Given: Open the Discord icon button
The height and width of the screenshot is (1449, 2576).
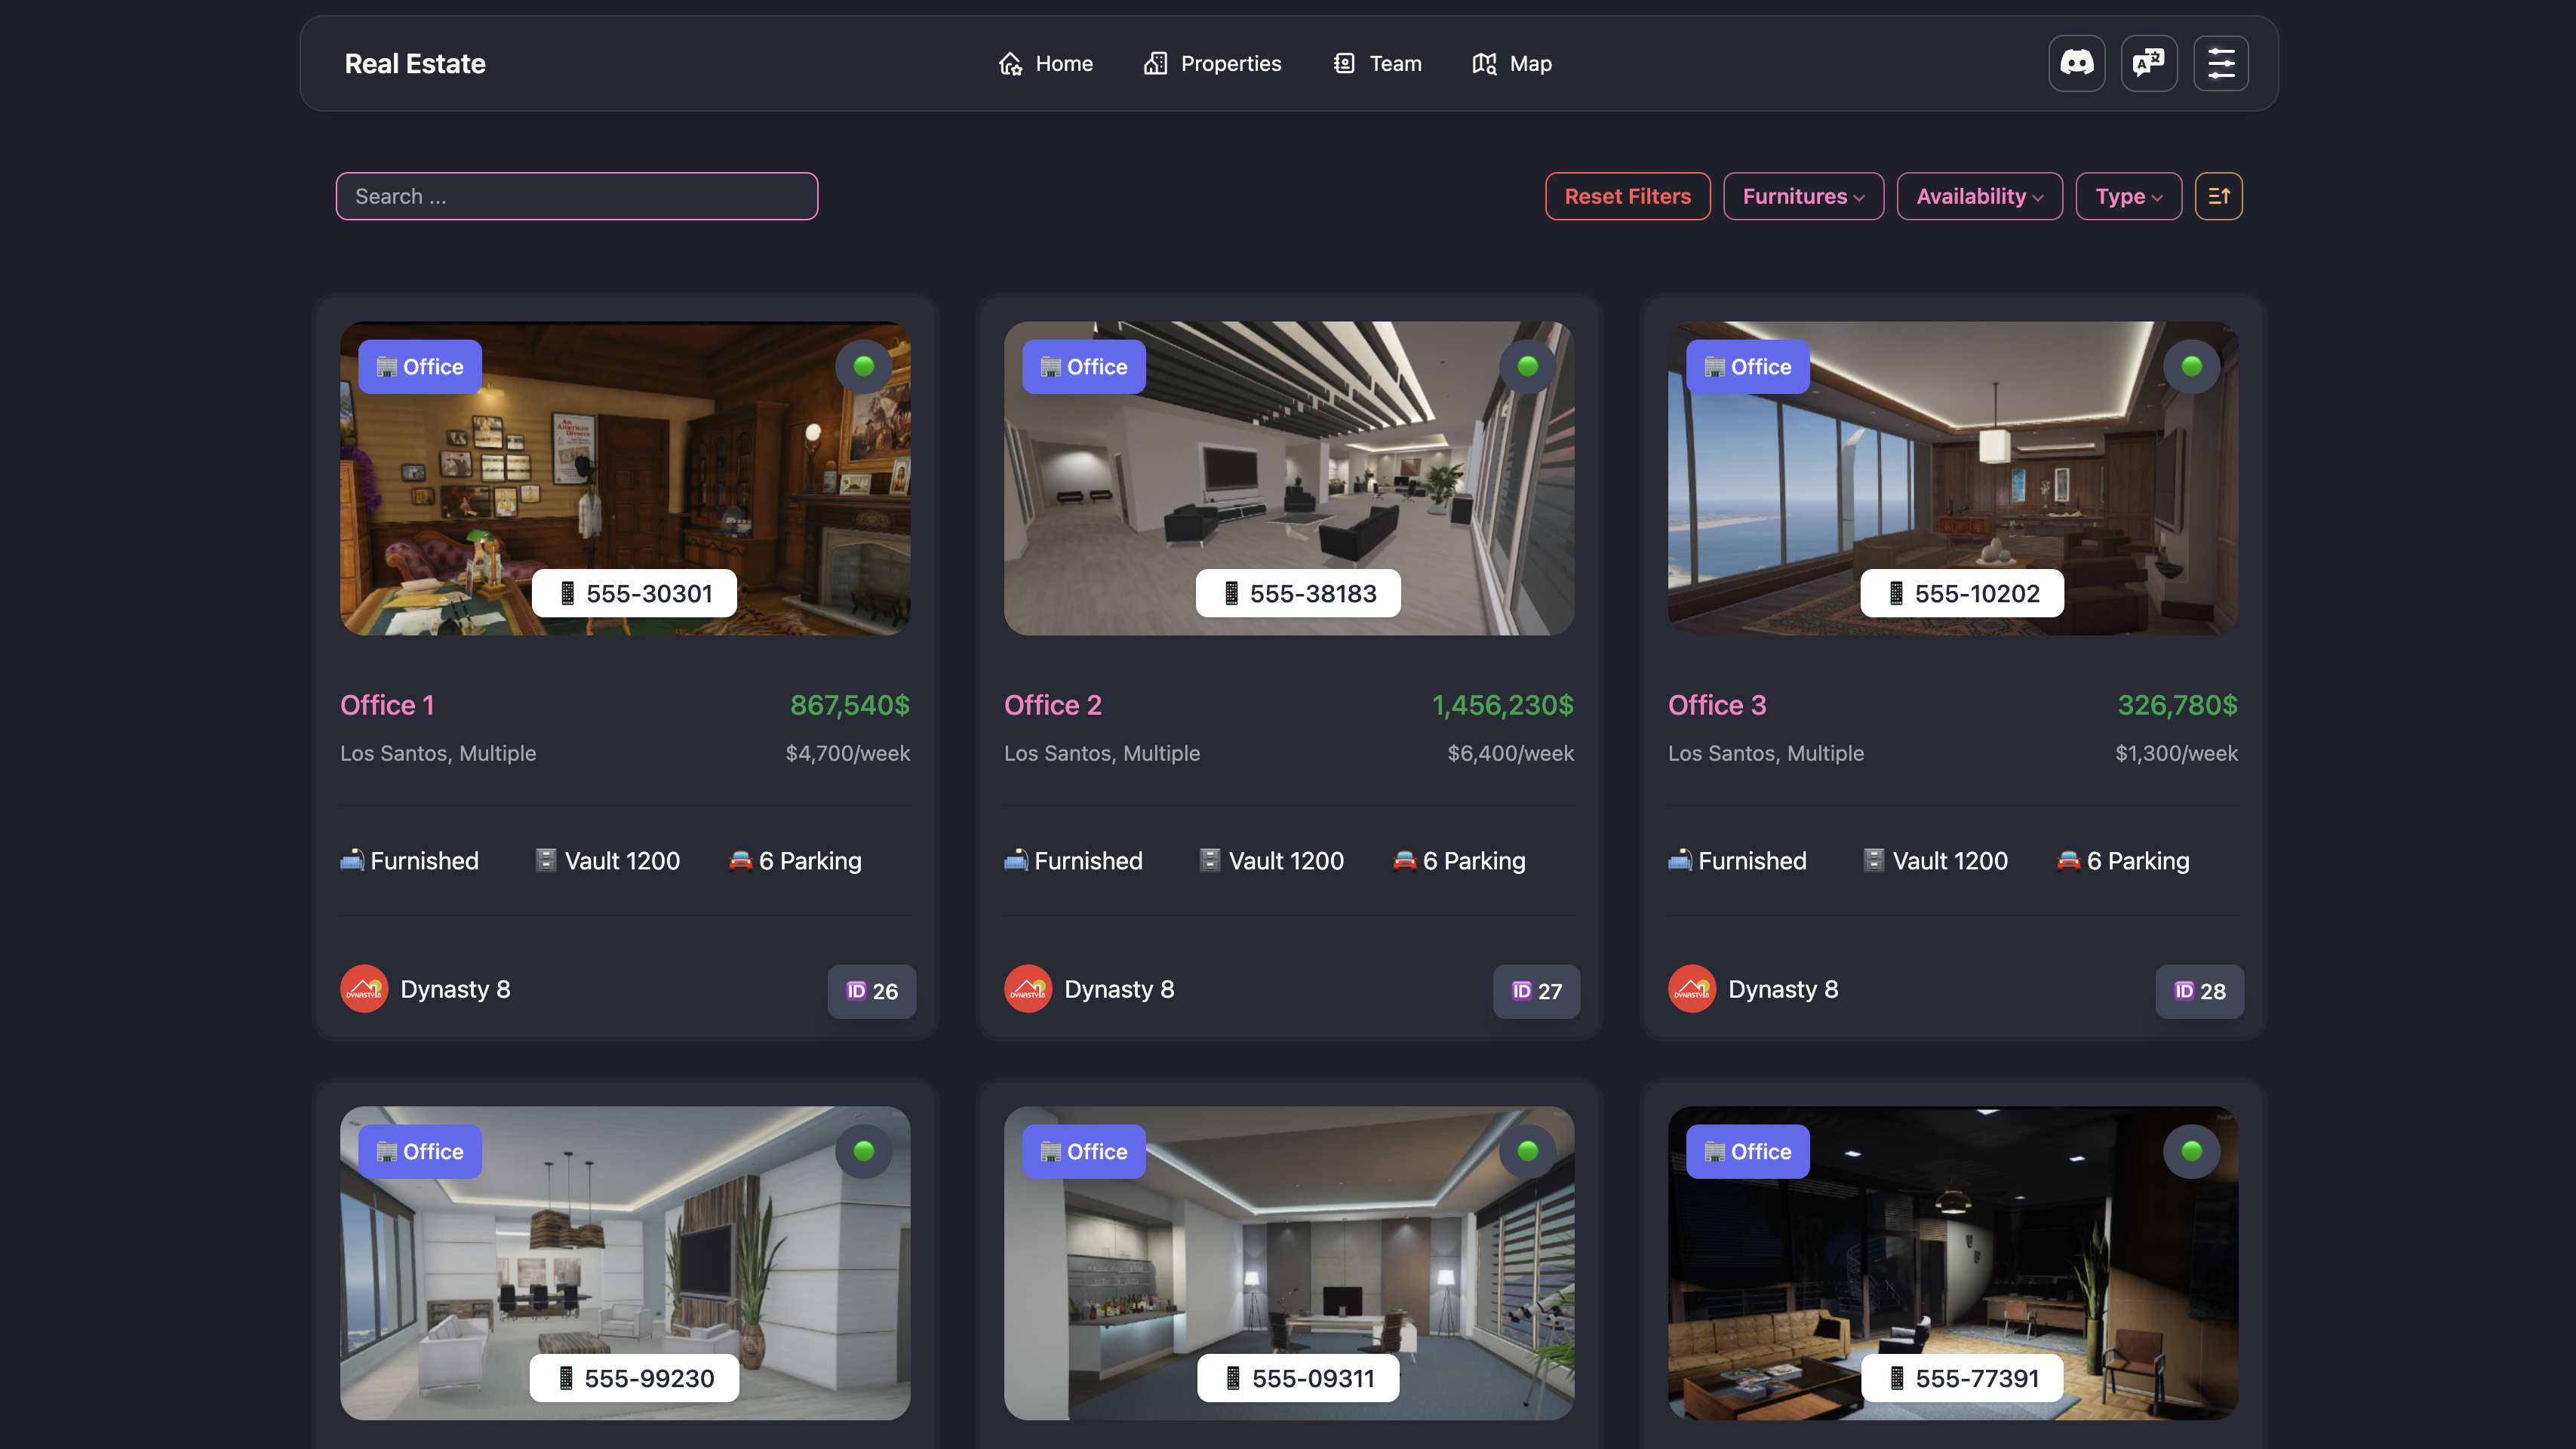Looking at the screenshot, I should tap(2076, 63).
